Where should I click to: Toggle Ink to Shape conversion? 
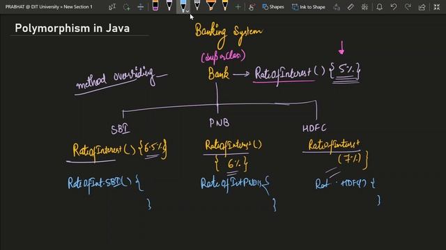(x=309, y=7)
